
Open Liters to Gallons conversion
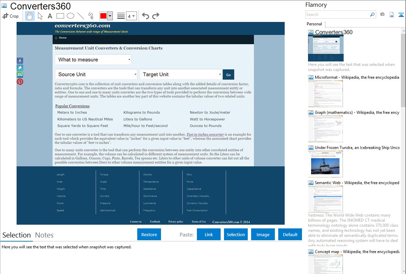[138, 119]
